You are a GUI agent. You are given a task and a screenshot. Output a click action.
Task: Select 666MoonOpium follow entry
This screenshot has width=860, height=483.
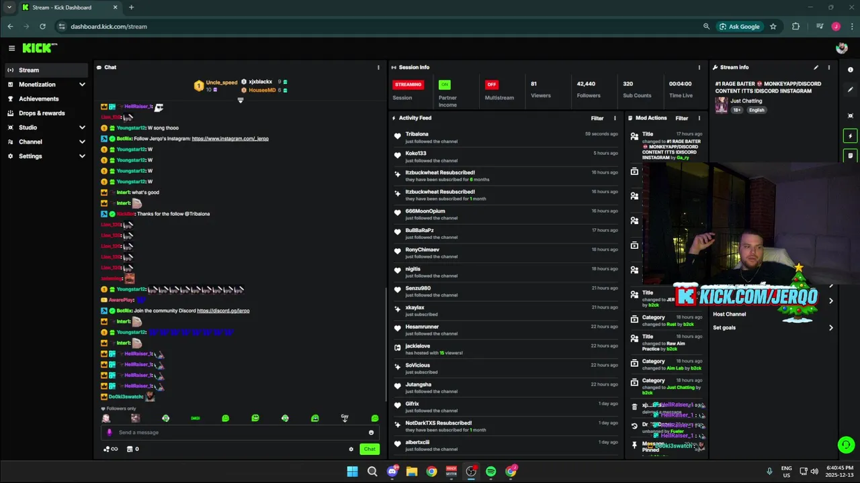[x=507, y=214]
